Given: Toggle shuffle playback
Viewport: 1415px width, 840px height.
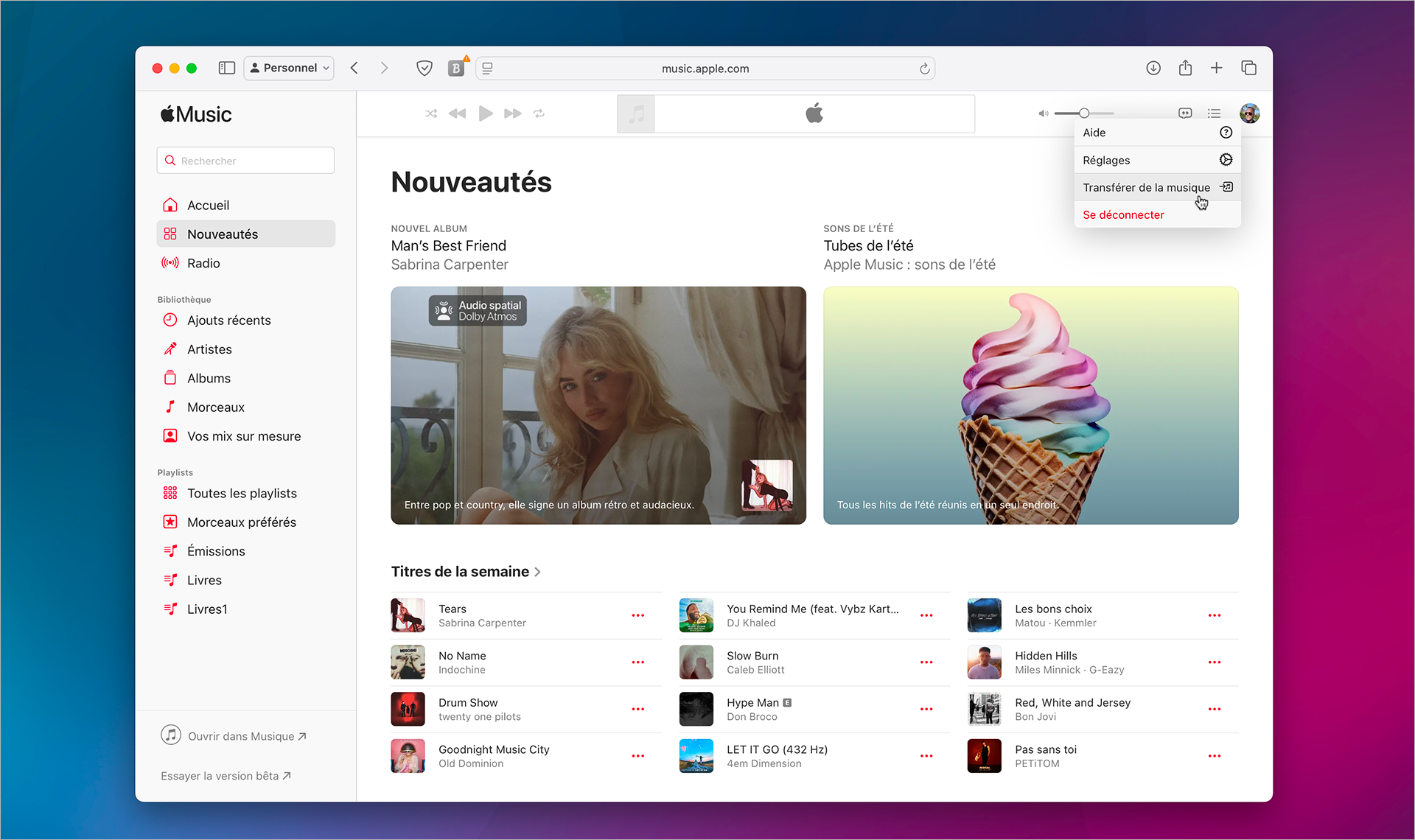Looking at the screenshot, I should (x=431, y=113).
